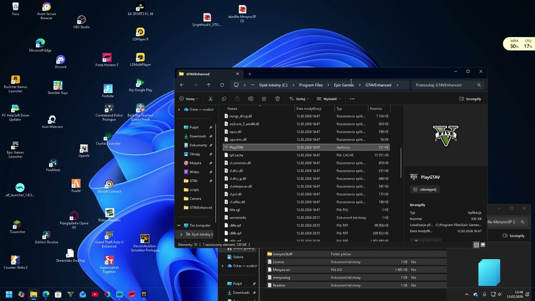Open Downloads in quick access

pos(197,136)
